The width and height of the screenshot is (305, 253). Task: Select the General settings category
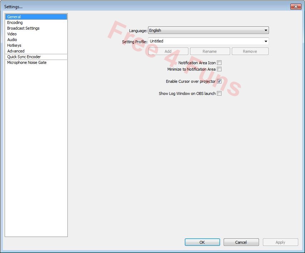(x=14, y=17)
